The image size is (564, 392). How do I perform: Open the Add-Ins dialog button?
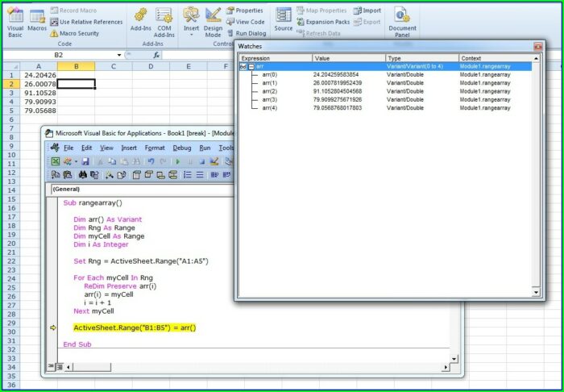click(x=141, y=21)
